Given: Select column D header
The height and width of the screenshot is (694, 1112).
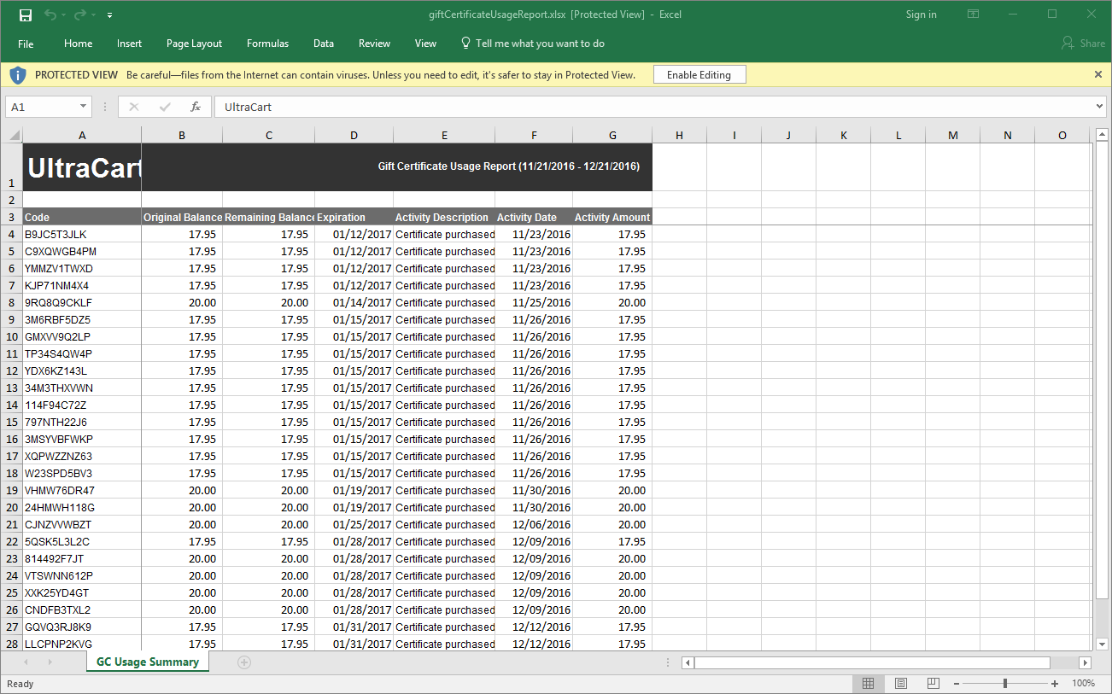Looking at the screenshot, I should pyautogui.click(x=354, y=135).
